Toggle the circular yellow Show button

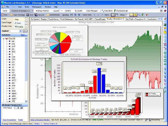135,15
